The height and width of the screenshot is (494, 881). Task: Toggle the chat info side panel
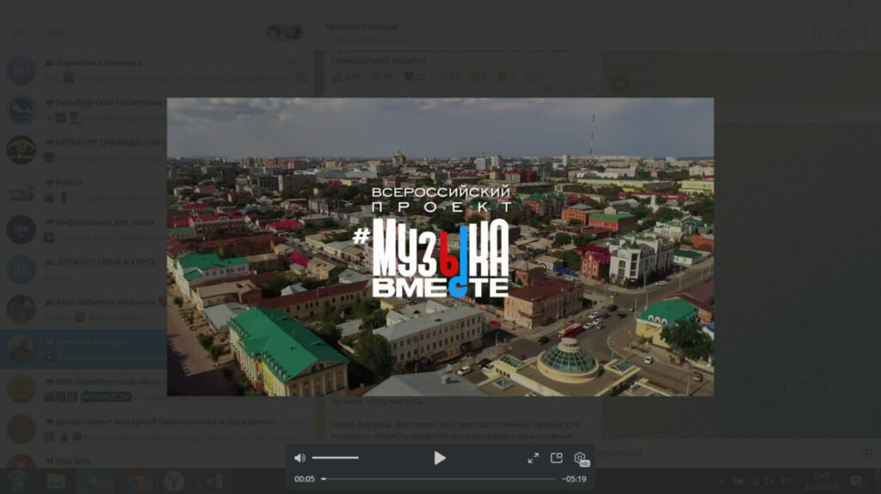[843, 34]
